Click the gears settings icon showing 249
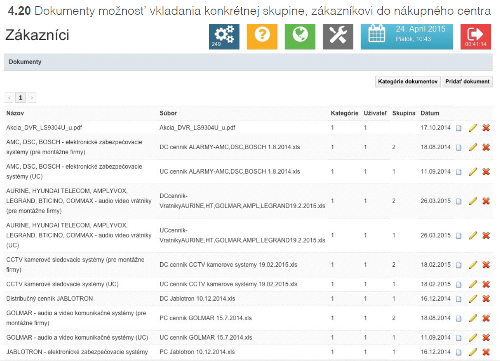 click(x=224, y=37)
